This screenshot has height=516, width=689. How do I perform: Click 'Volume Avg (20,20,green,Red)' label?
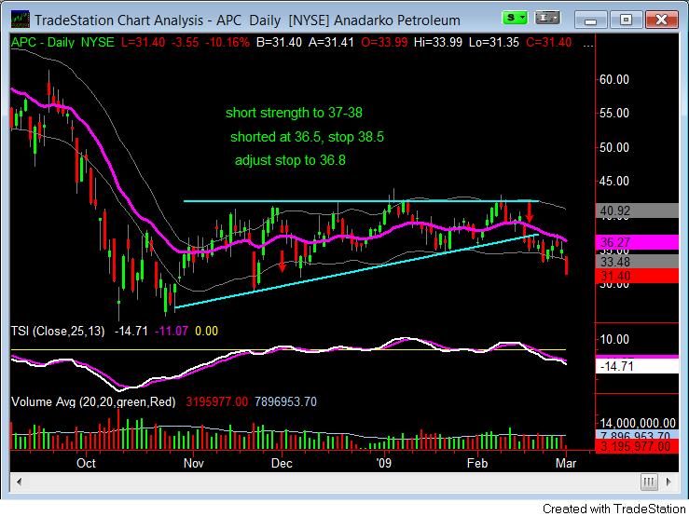(x=93, y=401)
